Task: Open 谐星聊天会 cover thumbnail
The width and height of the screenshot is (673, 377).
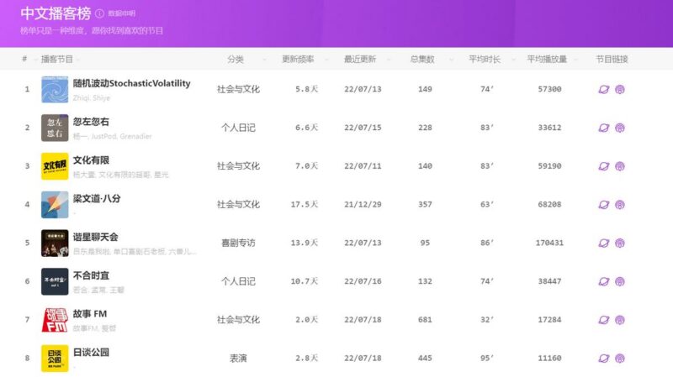Action: click(55, 243)
